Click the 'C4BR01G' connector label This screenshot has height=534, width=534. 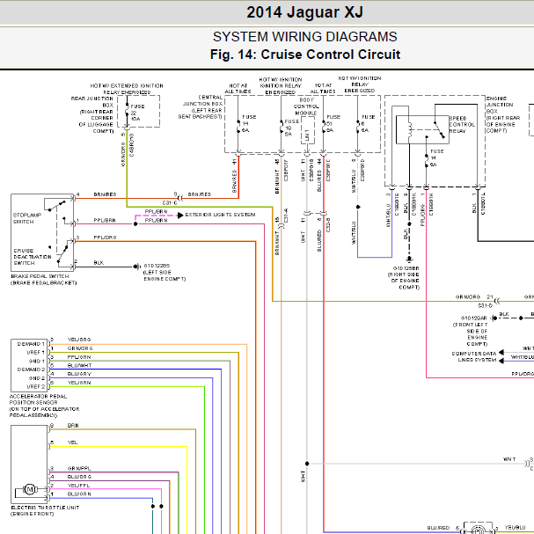tap(132, 145)
